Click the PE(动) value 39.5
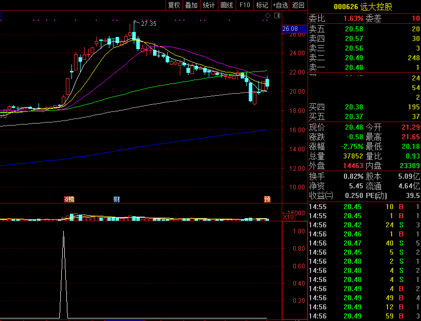The image size is (421, 321). click(x=413, y=195)
